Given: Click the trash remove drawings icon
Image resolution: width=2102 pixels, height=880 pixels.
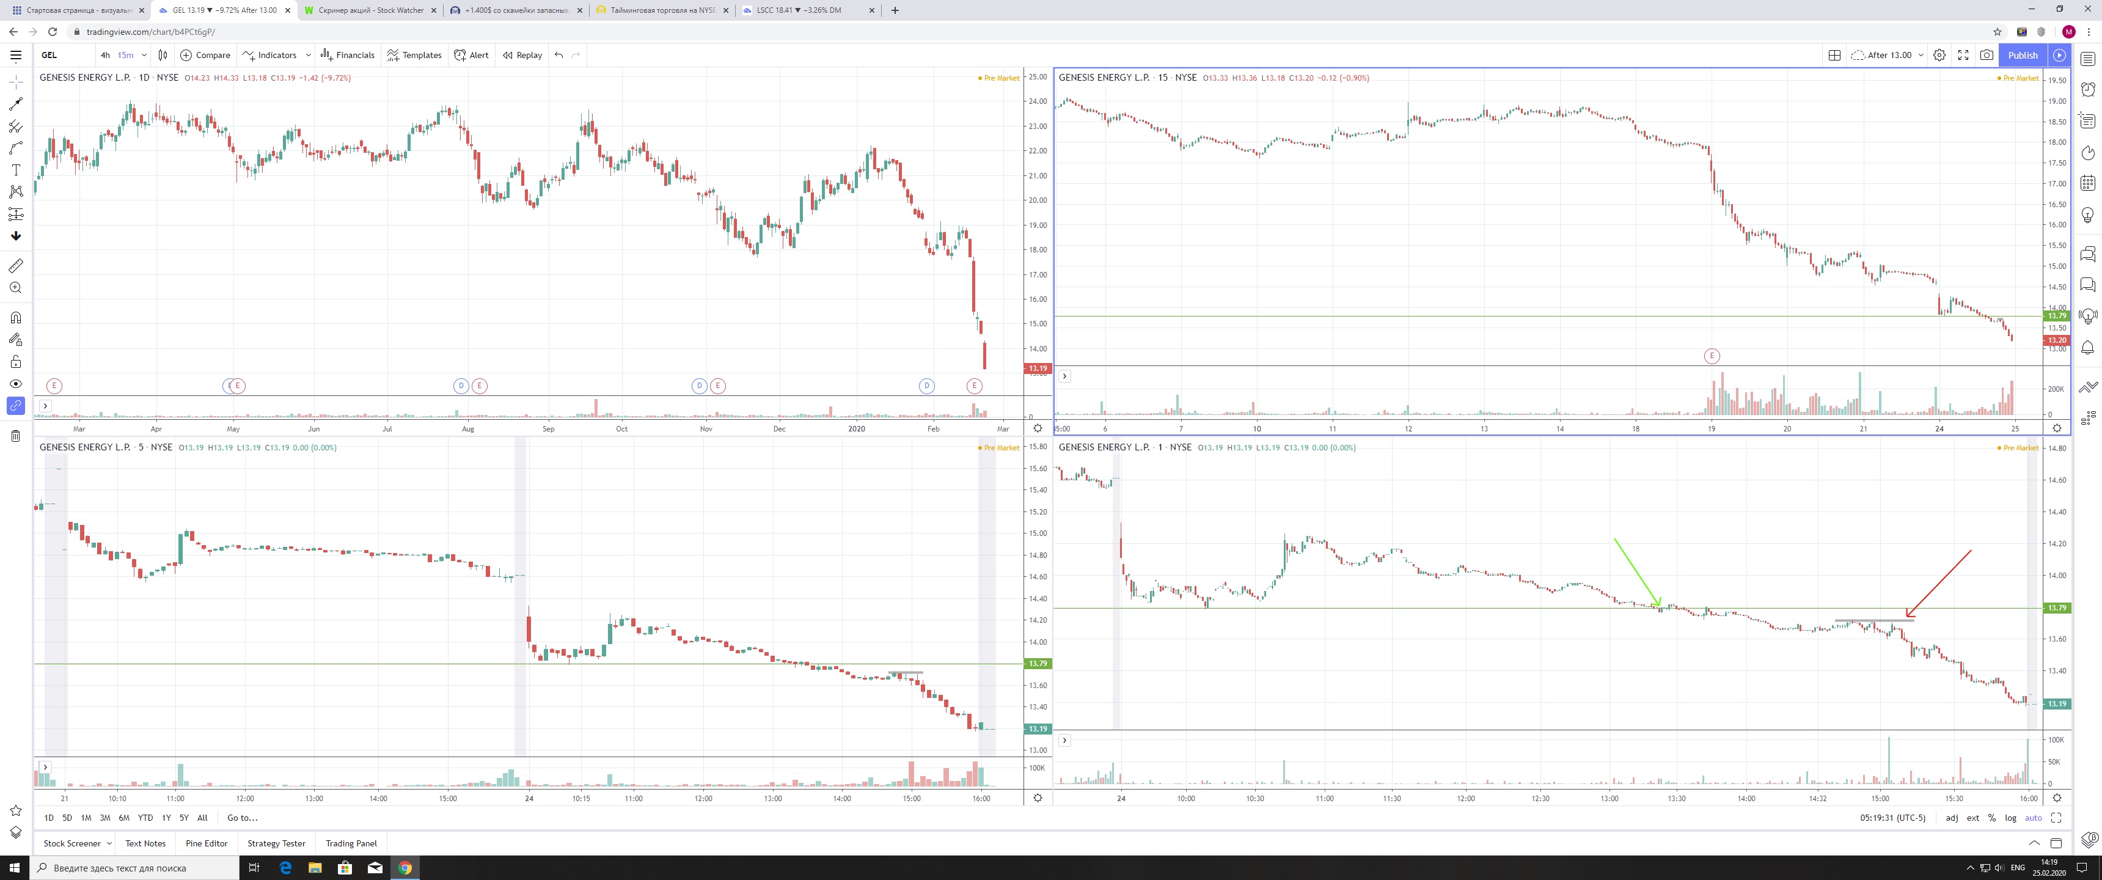Looking at the screenshot, I should click(x=15, y=436).
